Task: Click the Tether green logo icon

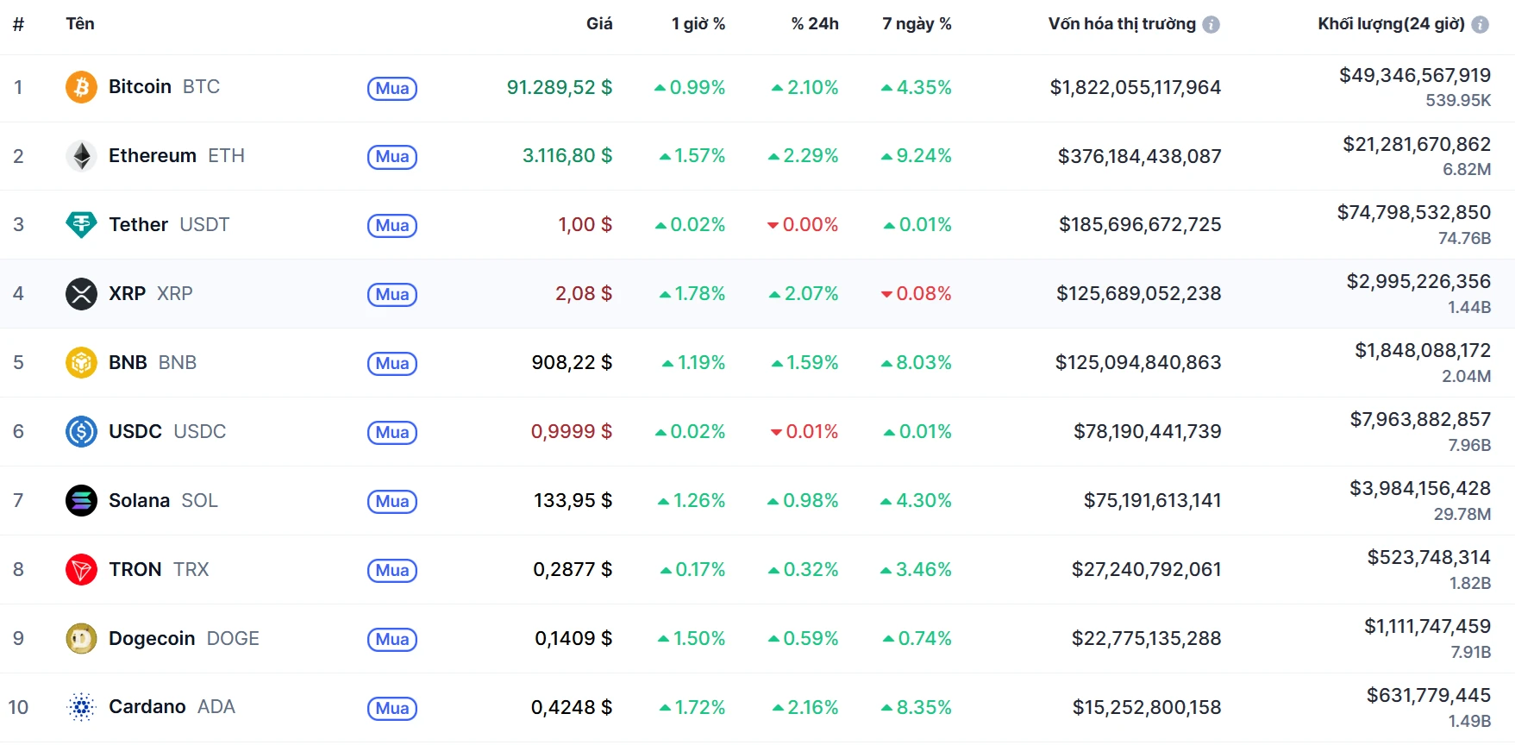Action: tap(81, 225)
